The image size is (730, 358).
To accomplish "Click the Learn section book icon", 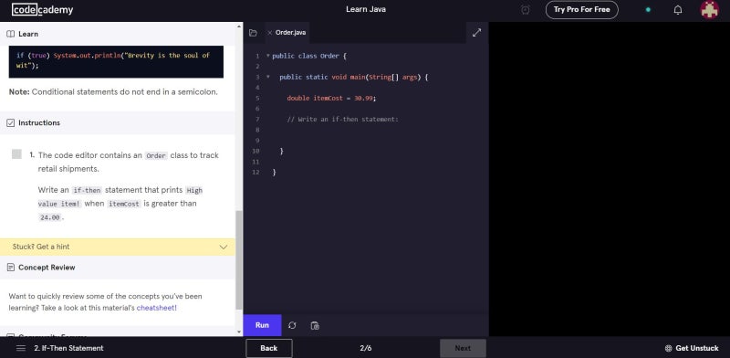I will point(10,34).
